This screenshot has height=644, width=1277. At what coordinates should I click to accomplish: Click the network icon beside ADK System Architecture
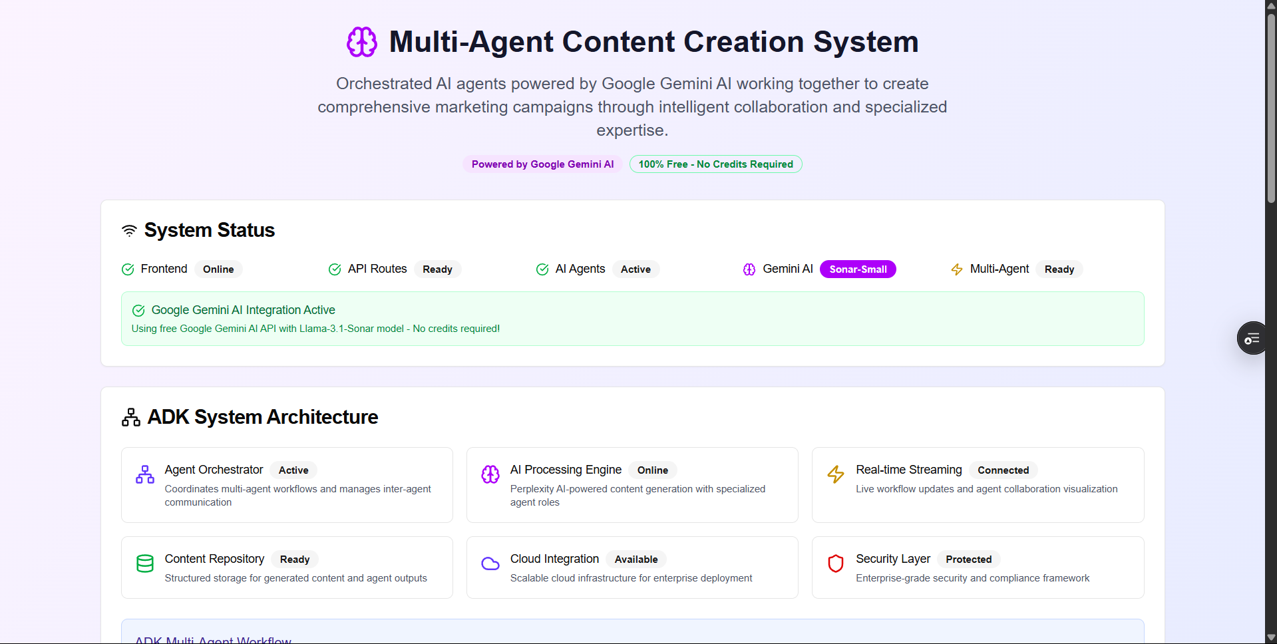pos(131,417)
